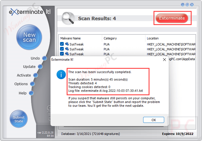Click the magnifying glass scan icon

pyautogui.click(x=68, y=18)
